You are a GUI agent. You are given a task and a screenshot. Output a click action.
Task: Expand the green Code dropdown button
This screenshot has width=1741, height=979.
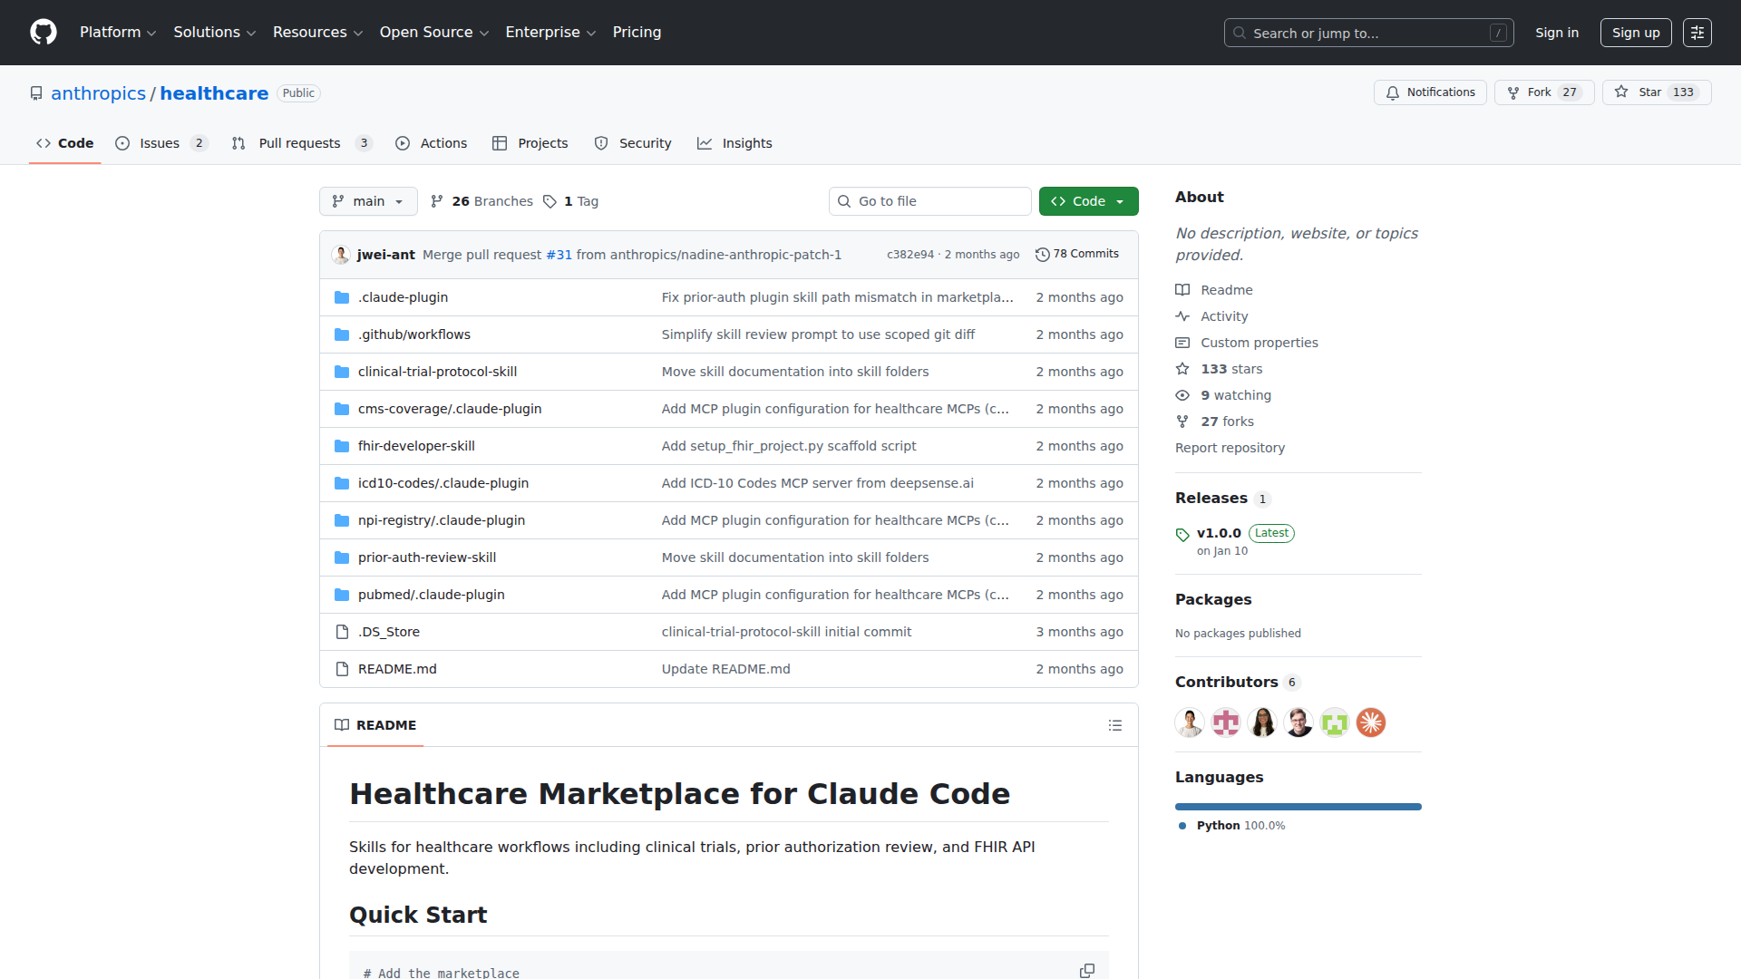pyautogui.click(x=1088, y=201)
